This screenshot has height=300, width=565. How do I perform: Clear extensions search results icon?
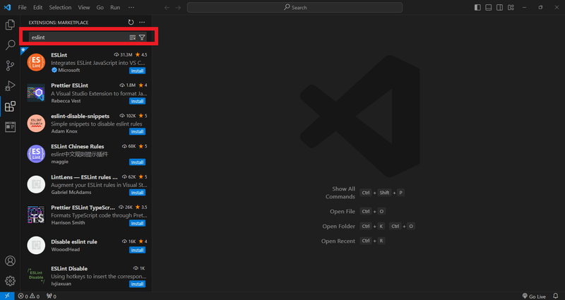pos(133,37)
